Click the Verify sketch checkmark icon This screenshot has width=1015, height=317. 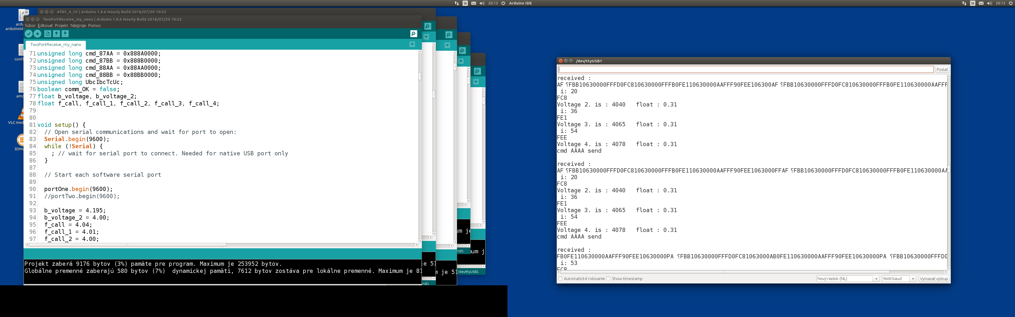tap(29, 34)
